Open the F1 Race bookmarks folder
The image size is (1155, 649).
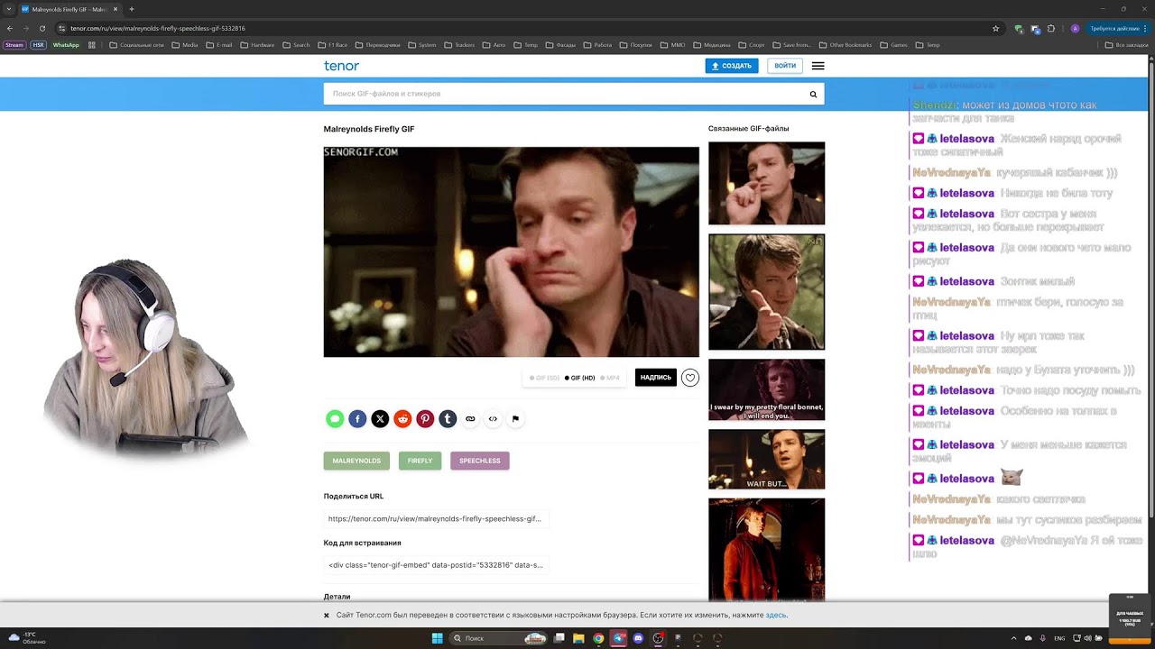pyautogui.click(x=331, y=44)
